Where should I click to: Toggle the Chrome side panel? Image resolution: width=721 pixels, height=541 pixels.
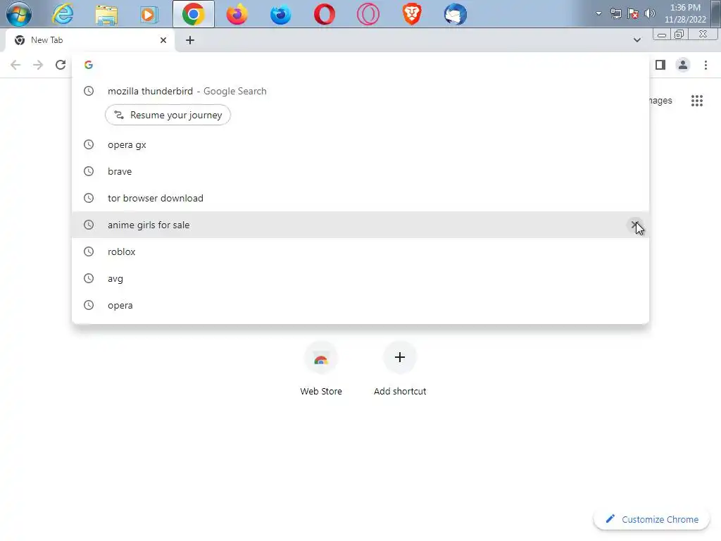660,65
